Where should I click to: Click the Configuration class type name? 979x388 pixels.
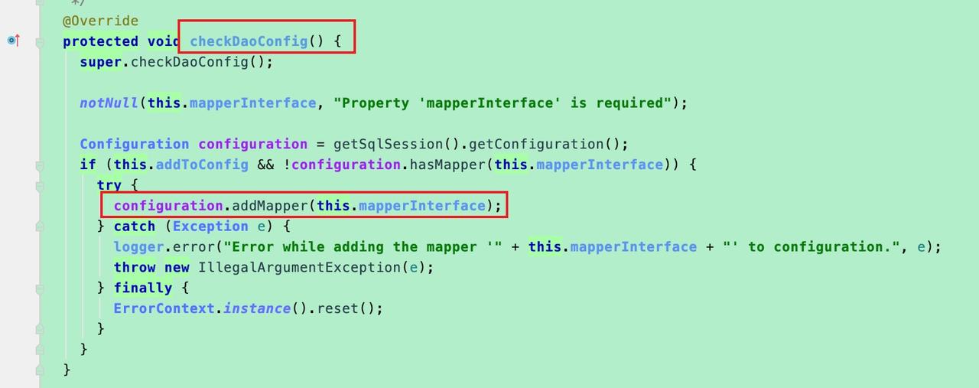point(134,144)
